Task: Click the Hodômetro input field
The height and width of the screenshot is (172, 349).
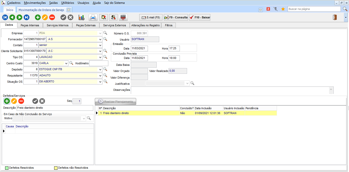Action: point(99,63)
